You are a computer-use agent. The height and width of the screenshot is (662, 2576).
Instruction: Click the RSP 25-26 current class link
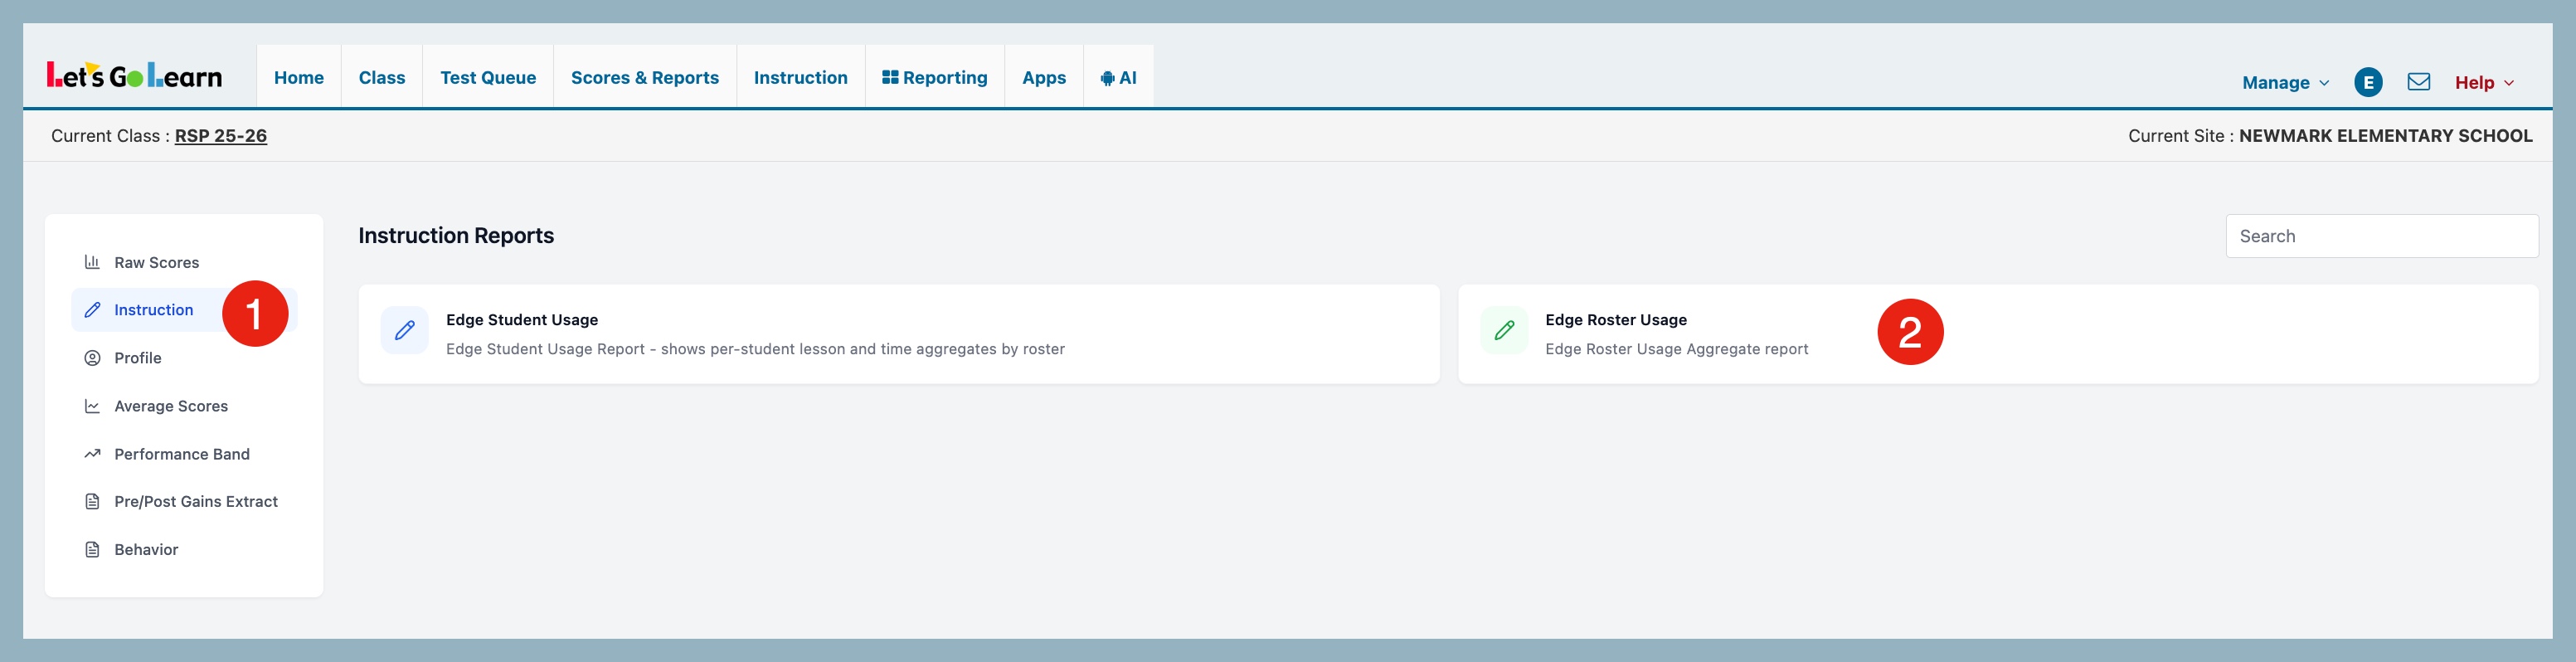point(220,136)
